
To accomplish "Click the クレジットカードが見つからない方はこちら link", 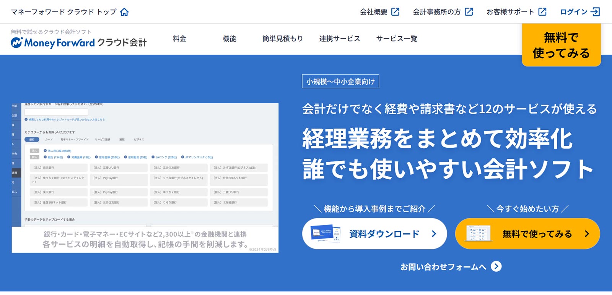I will coord(65,119).
